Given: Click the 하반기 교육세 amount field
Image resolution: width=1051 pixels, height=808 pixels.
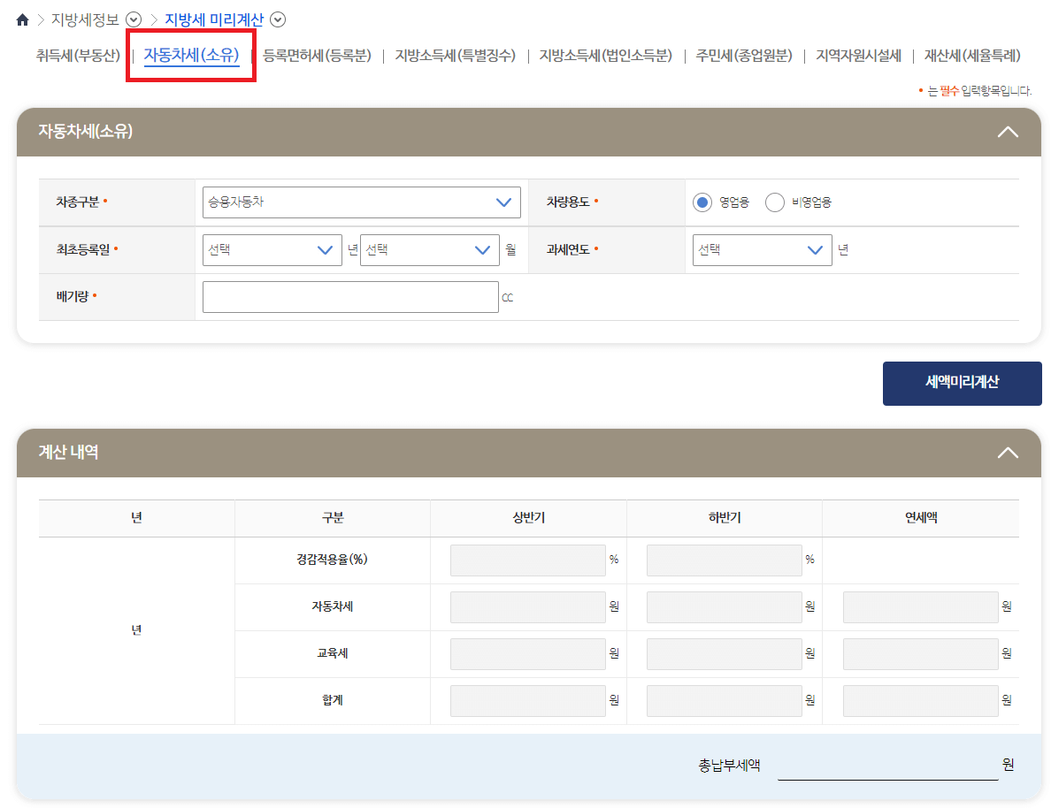Looking at the screenshot, I should pyautogui.click(x=724, y=654).
